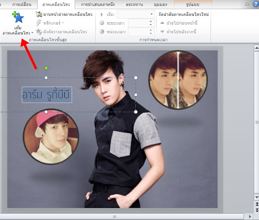Click the clock icon beside ระยะเวลา
Viewport: 259px width, 220px height.
102,23
